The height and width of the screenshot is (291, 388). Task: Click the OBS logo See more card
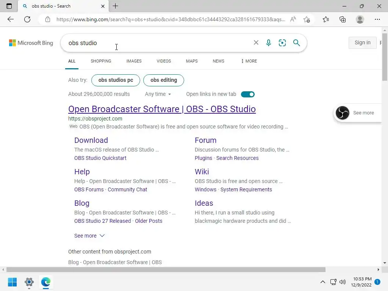pos(358,113)
